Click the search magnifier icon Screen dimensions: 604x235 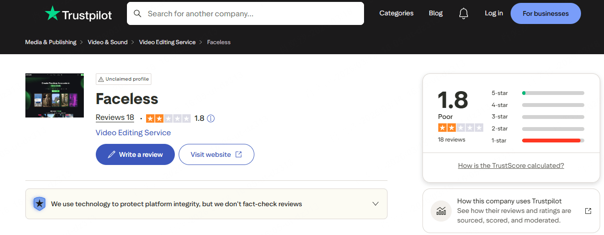point(137,13)
